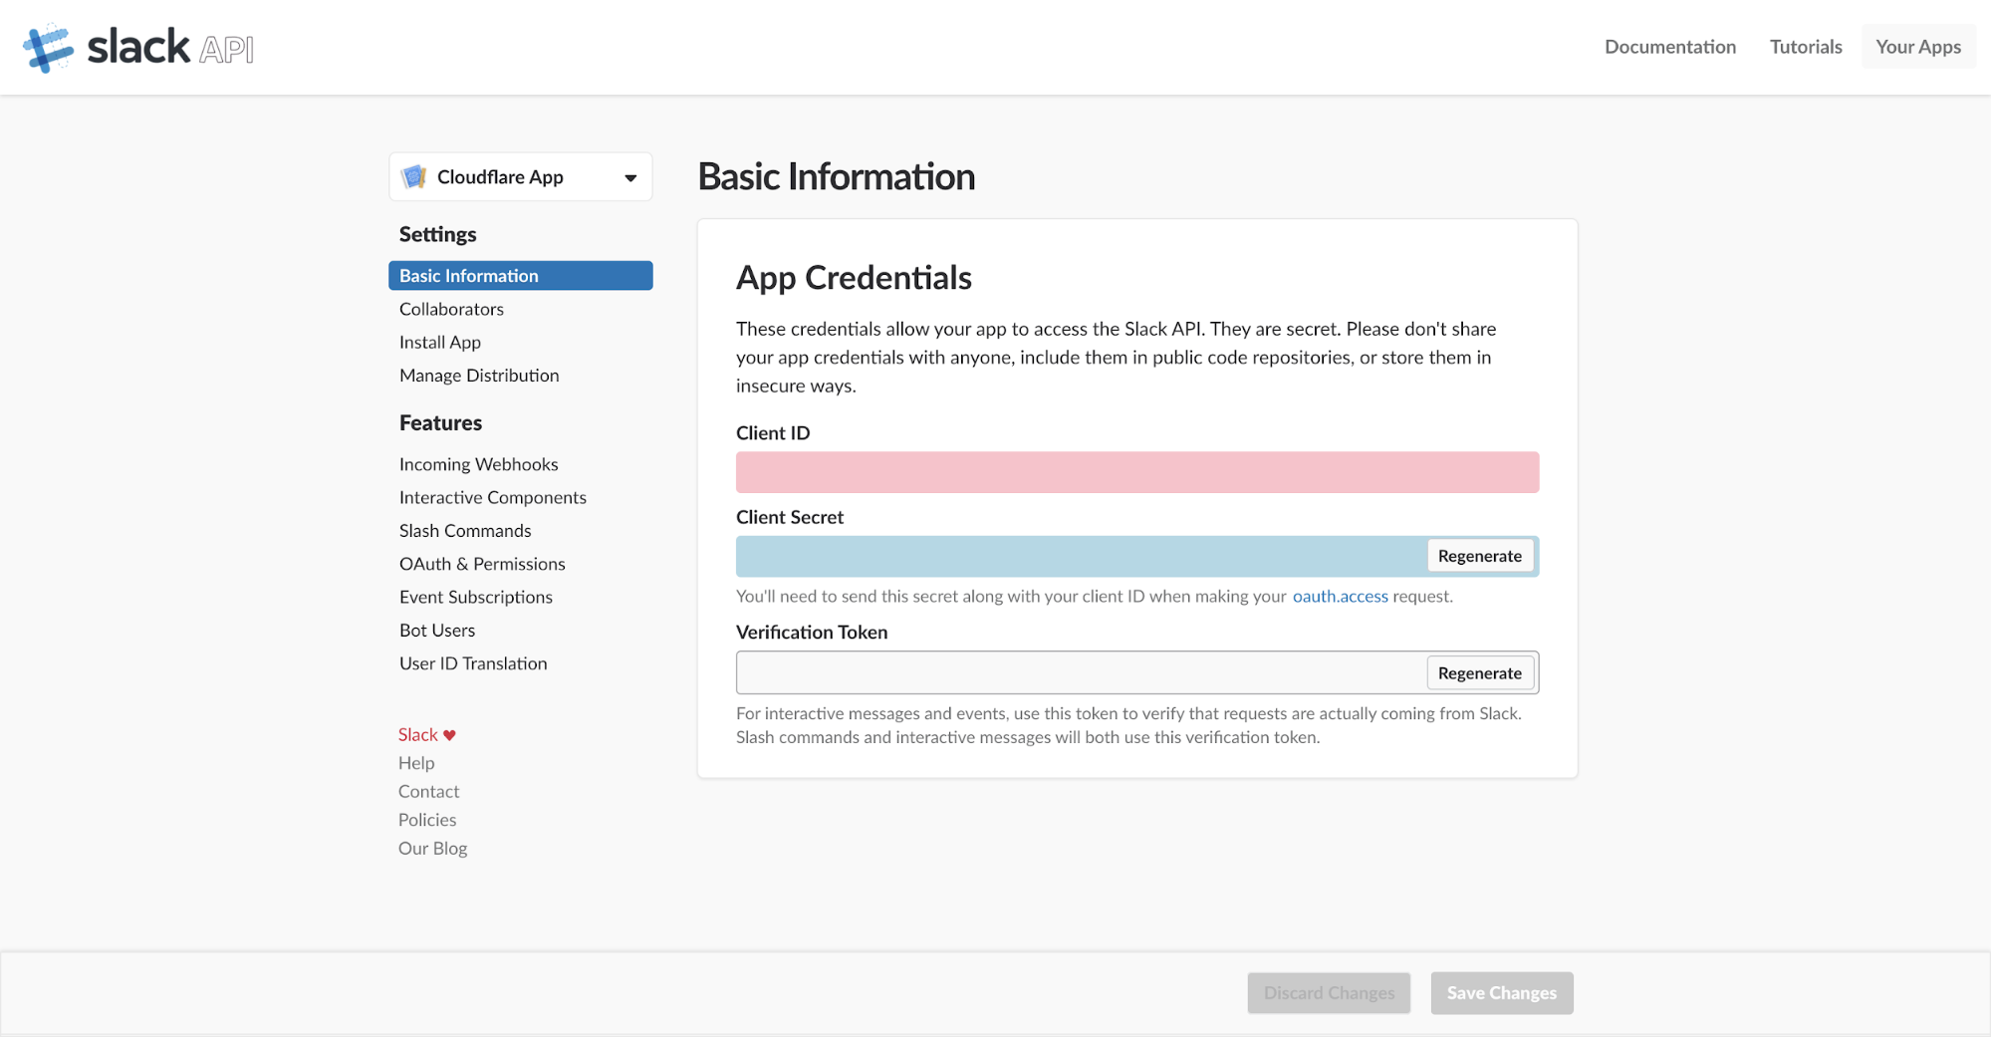The width and height of the screenshot is (1991, 1038).
Task: Click the Features sidebar heading
Action: (x=441, y=423)
